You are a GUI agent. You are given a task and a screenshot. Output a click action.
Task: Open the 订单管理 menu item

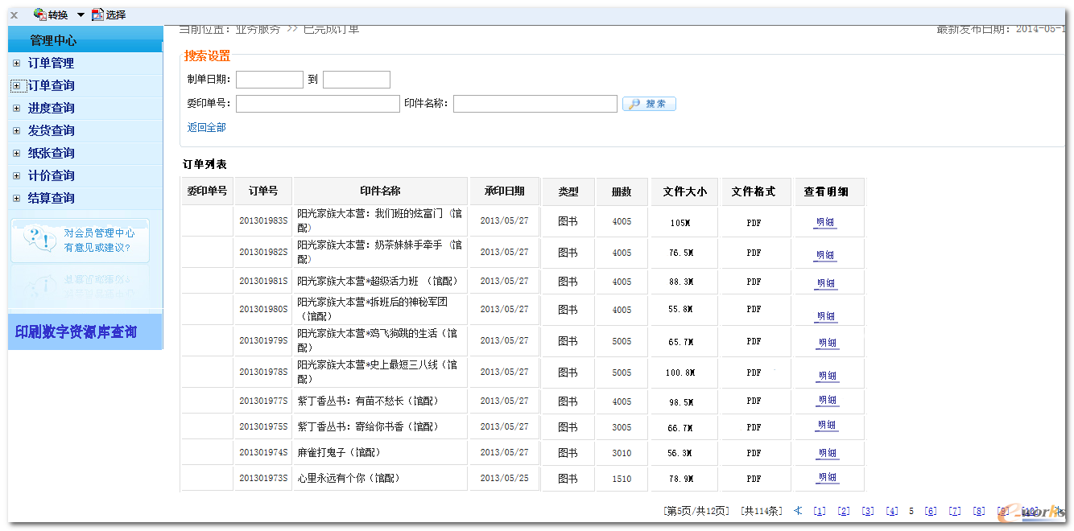pyautogui.click(x=52, y=63)
